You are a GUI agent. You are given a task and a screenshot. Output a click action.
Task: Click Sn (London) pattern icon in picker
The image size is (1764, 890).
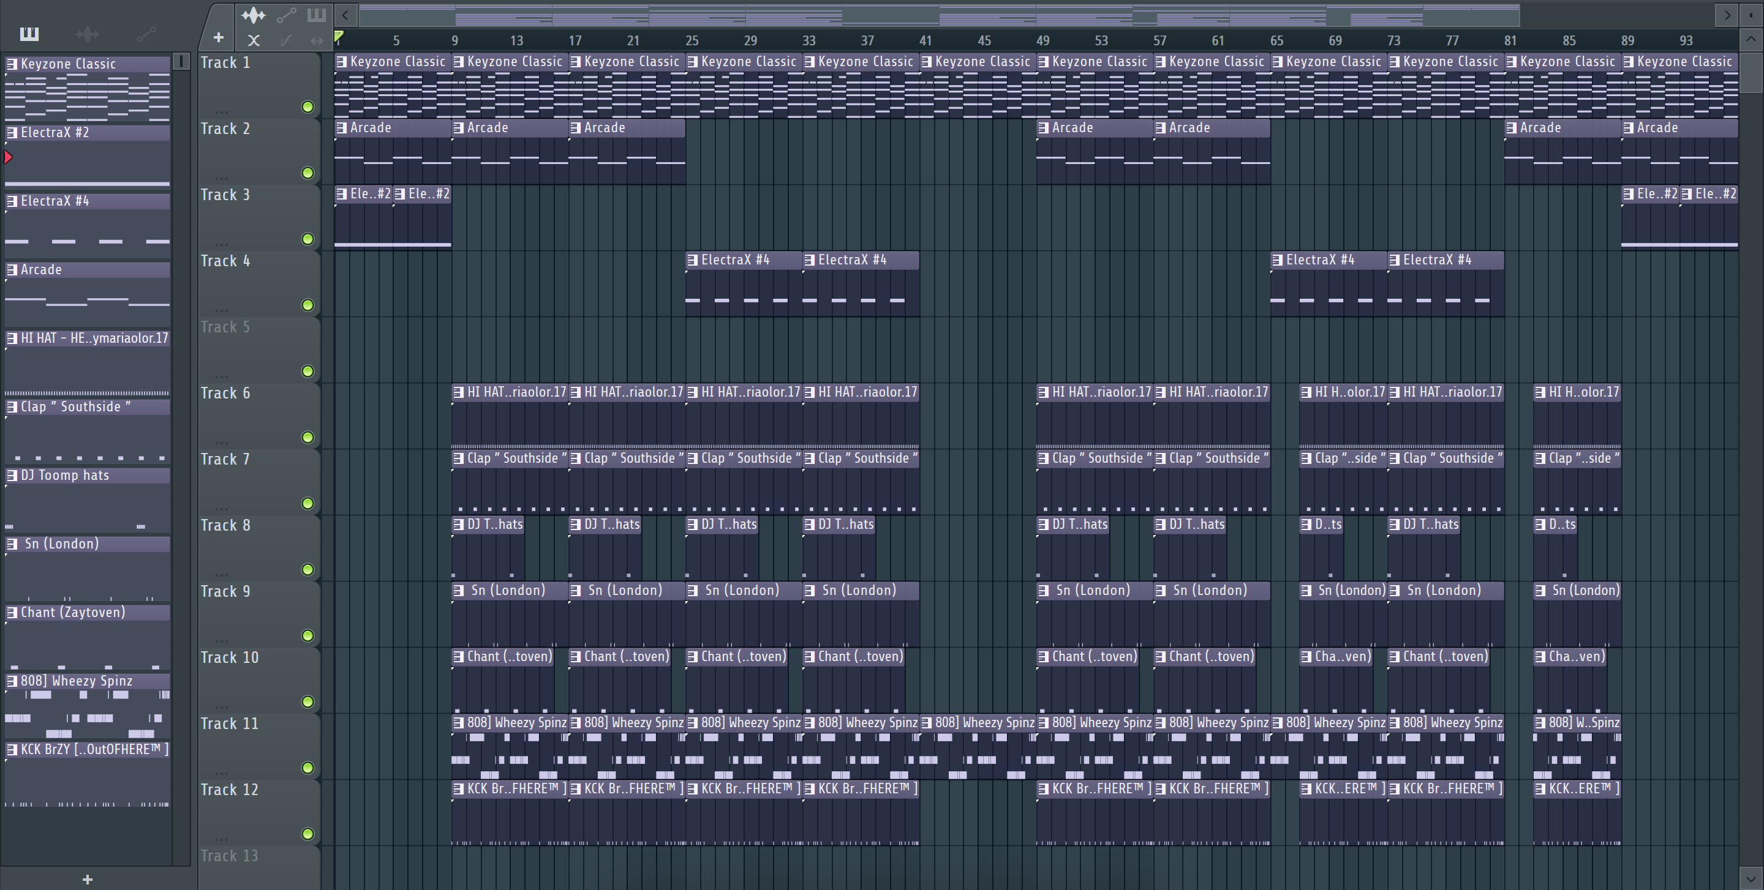tap(12, 544)
